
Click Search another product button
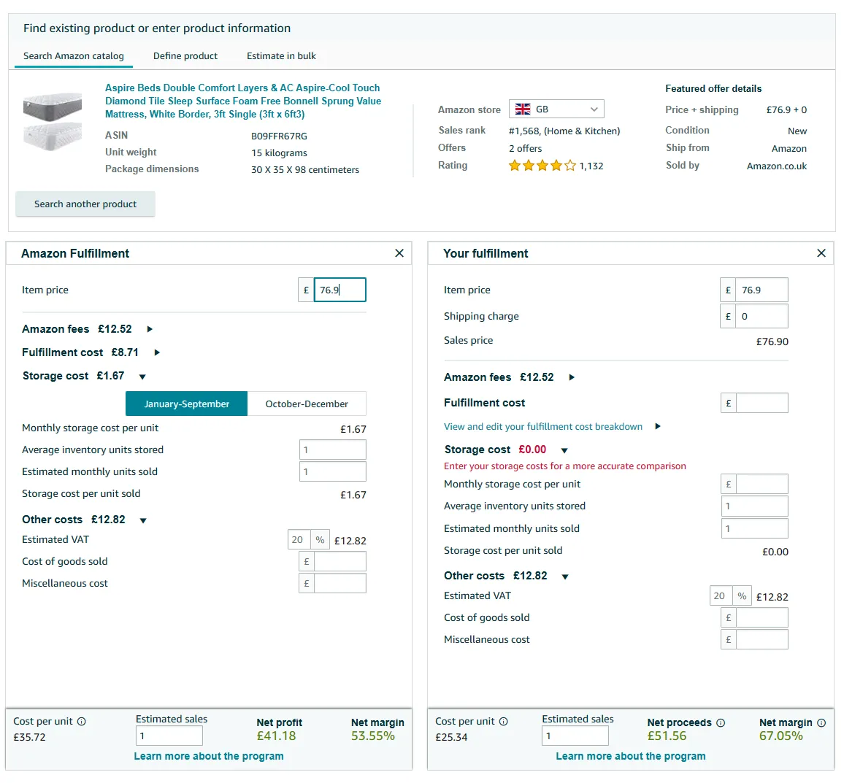click(85, 204)
